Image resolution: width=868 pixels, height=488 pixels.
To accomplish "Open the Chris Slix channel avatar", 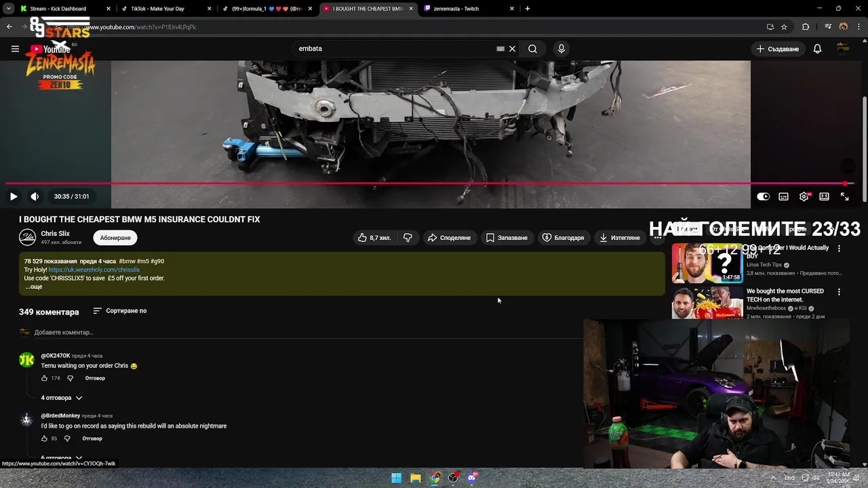I will 27,237.
